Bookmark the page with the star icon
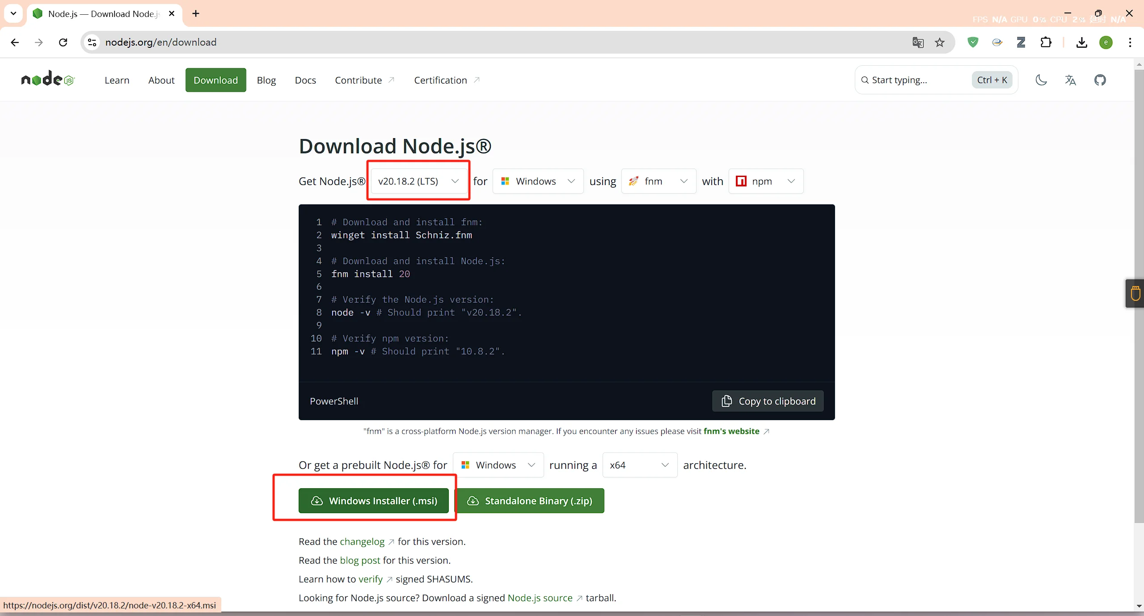 (940, 42)
